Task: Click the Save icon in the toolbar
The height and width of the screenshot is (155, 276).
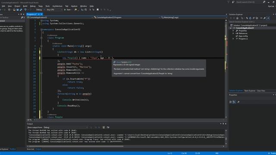Action: click(x=18, y=9)
